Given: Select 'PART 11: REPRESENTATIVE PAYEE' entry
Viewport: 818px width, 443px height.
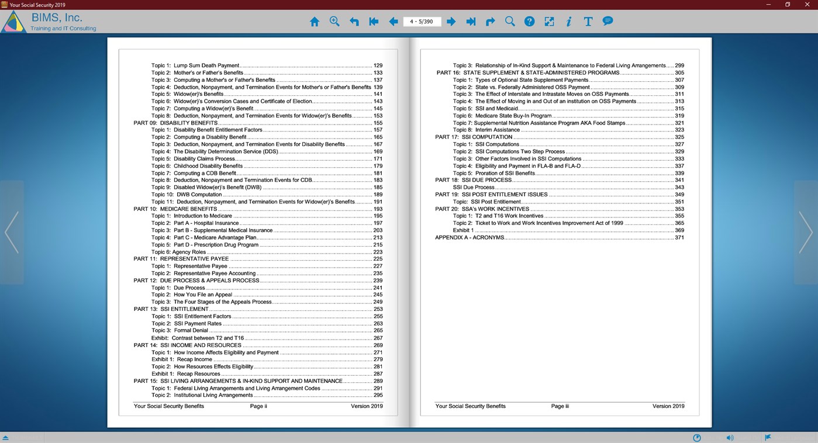Looking at the screenshot, I should [x=258, y=259].
